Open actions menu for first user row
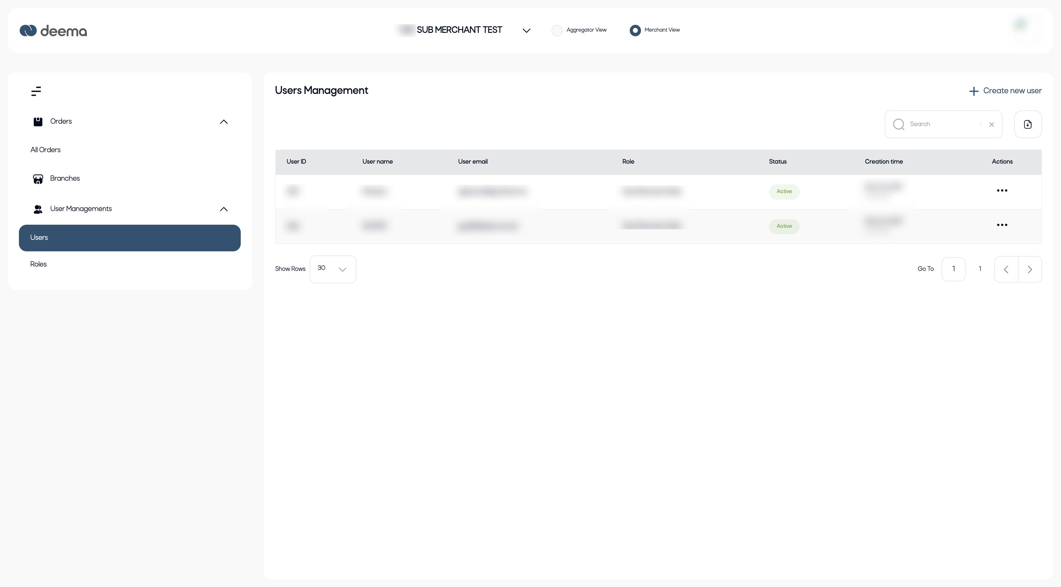The width and height of the screenshot is (1061, 587). [1002, 191]
